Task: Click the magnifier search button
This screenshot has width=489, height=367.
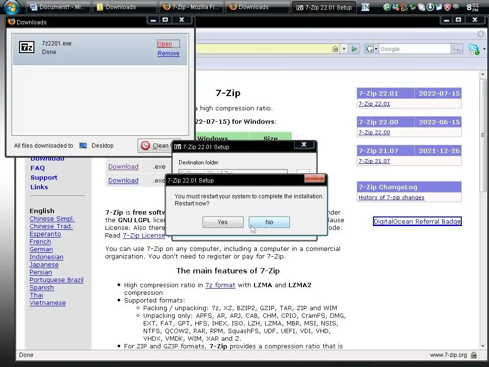Action: pos(457,49)
